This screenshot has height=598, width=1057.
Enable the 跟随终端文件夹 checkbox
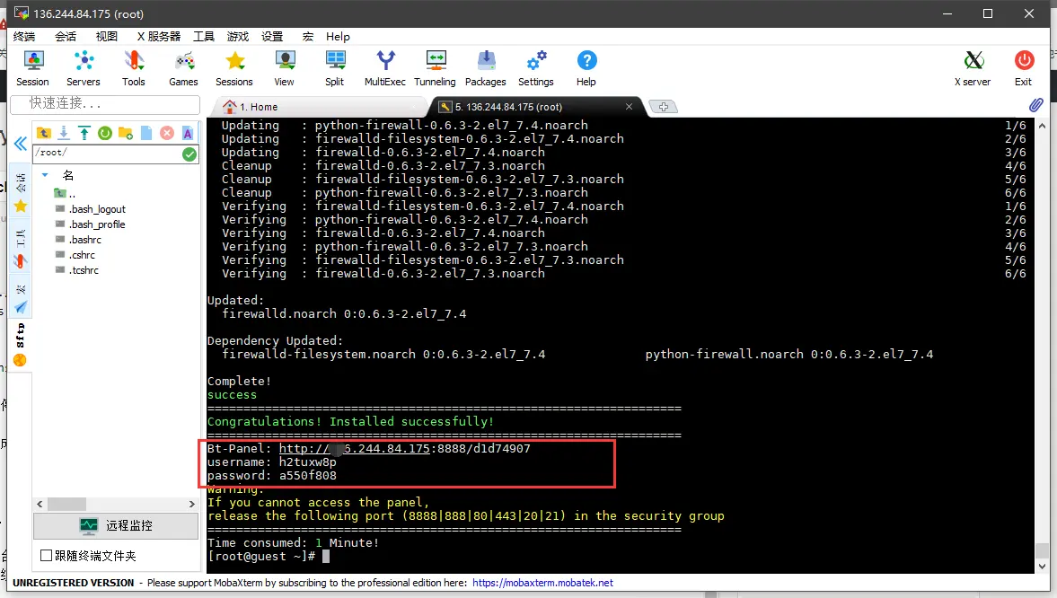47,556
